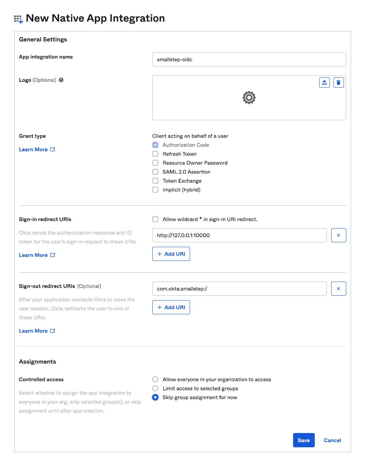Click the Logo help question mark icon
This screenshot has height=463, width=366.
tap(61, 80)
